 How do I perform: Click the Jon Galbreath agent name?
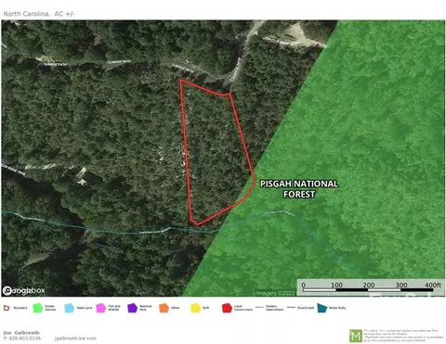tap(21, 333)
